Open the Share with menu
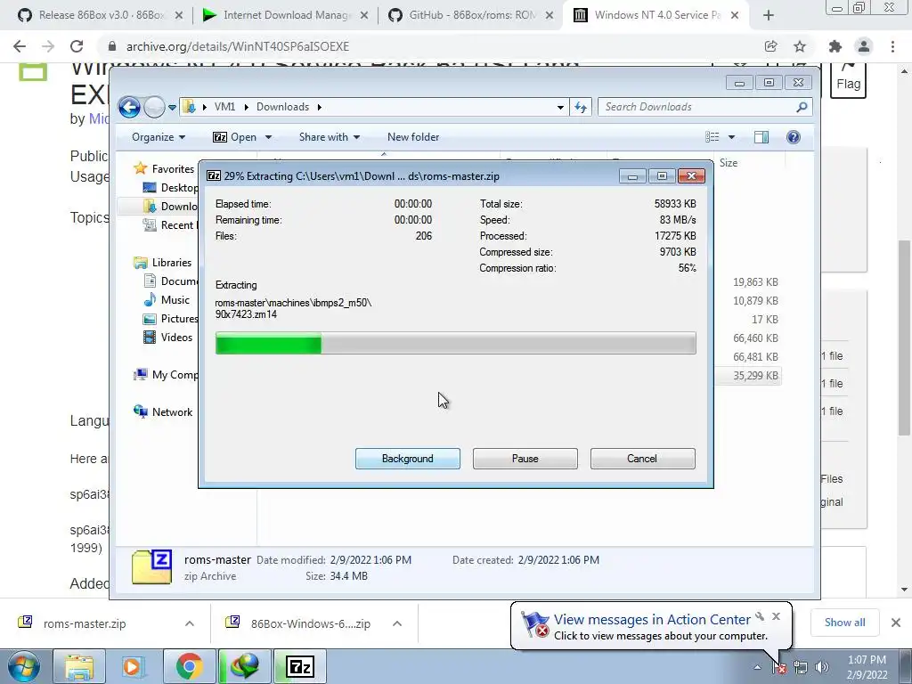Screen dimensions: 912x684 330,137
